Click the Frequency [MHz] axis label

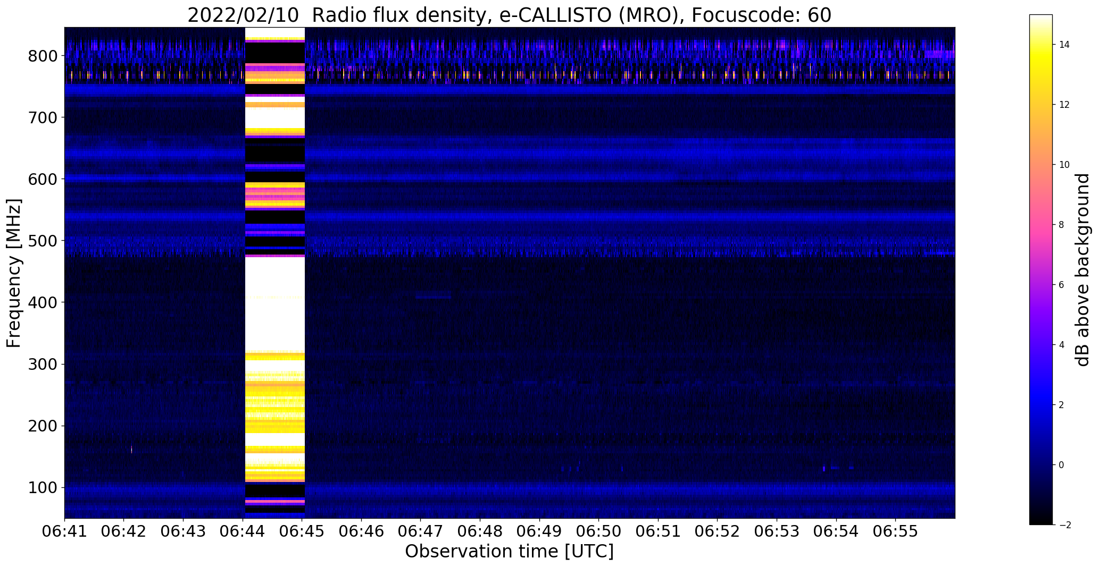(x=14, y=273)
